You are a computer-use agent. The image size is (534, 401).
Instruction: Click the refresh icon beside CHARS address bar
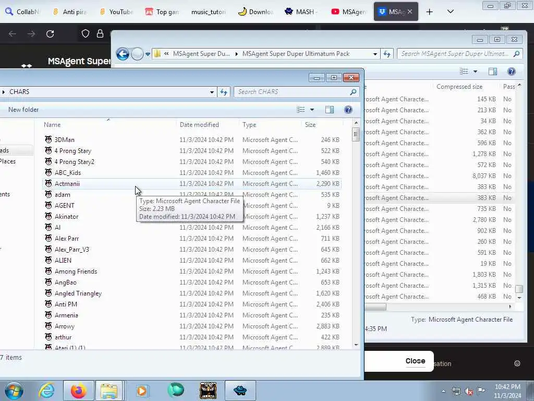pyautogui.click(x=224, y=92)
